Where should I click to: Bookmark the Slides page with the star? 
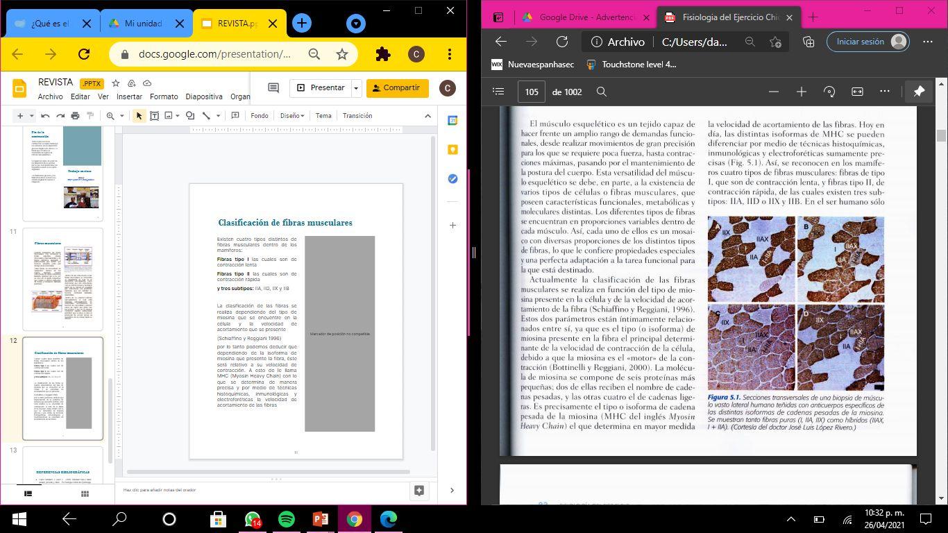(342, 54)
